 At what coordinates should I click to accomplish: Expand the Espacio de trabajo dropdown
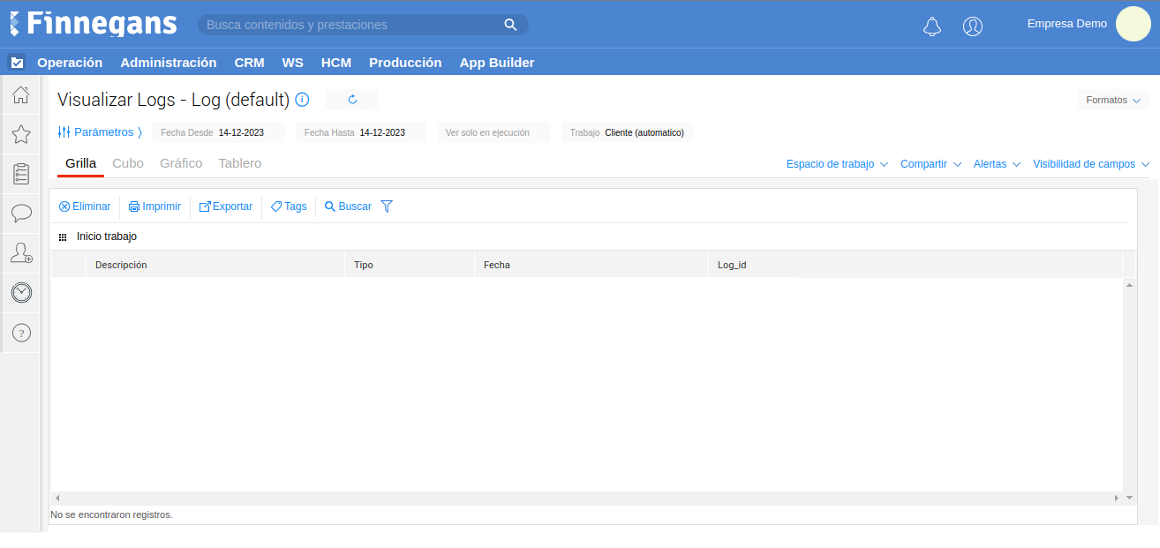pos(837,164)
